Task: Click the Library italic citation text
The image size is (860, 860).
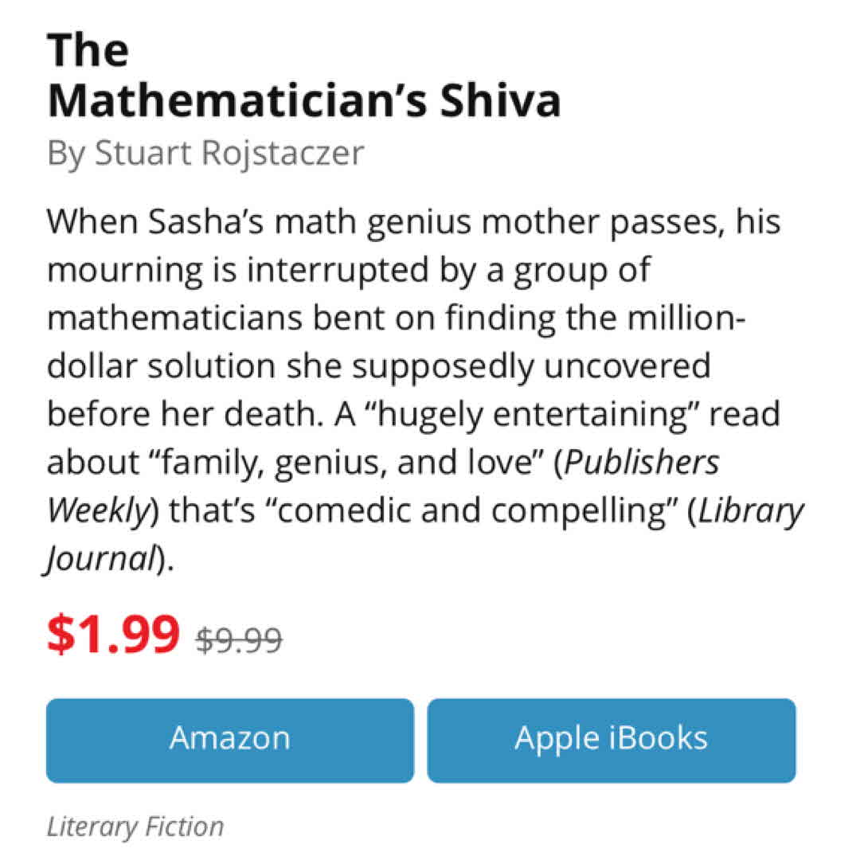Action: coord(751,512)
